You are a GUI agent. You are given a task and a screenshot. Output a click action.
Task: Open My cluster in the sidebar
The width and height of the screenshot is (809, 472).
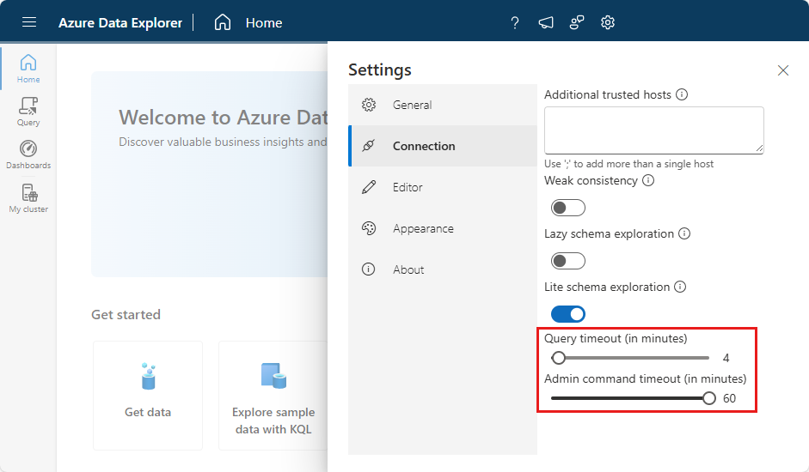tap(28, 198)
